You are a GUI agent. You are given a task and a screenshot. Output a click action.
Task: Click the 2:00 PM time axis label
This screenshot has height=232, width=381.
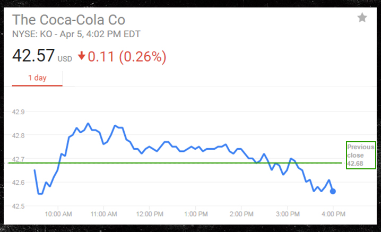coord(241,214)
